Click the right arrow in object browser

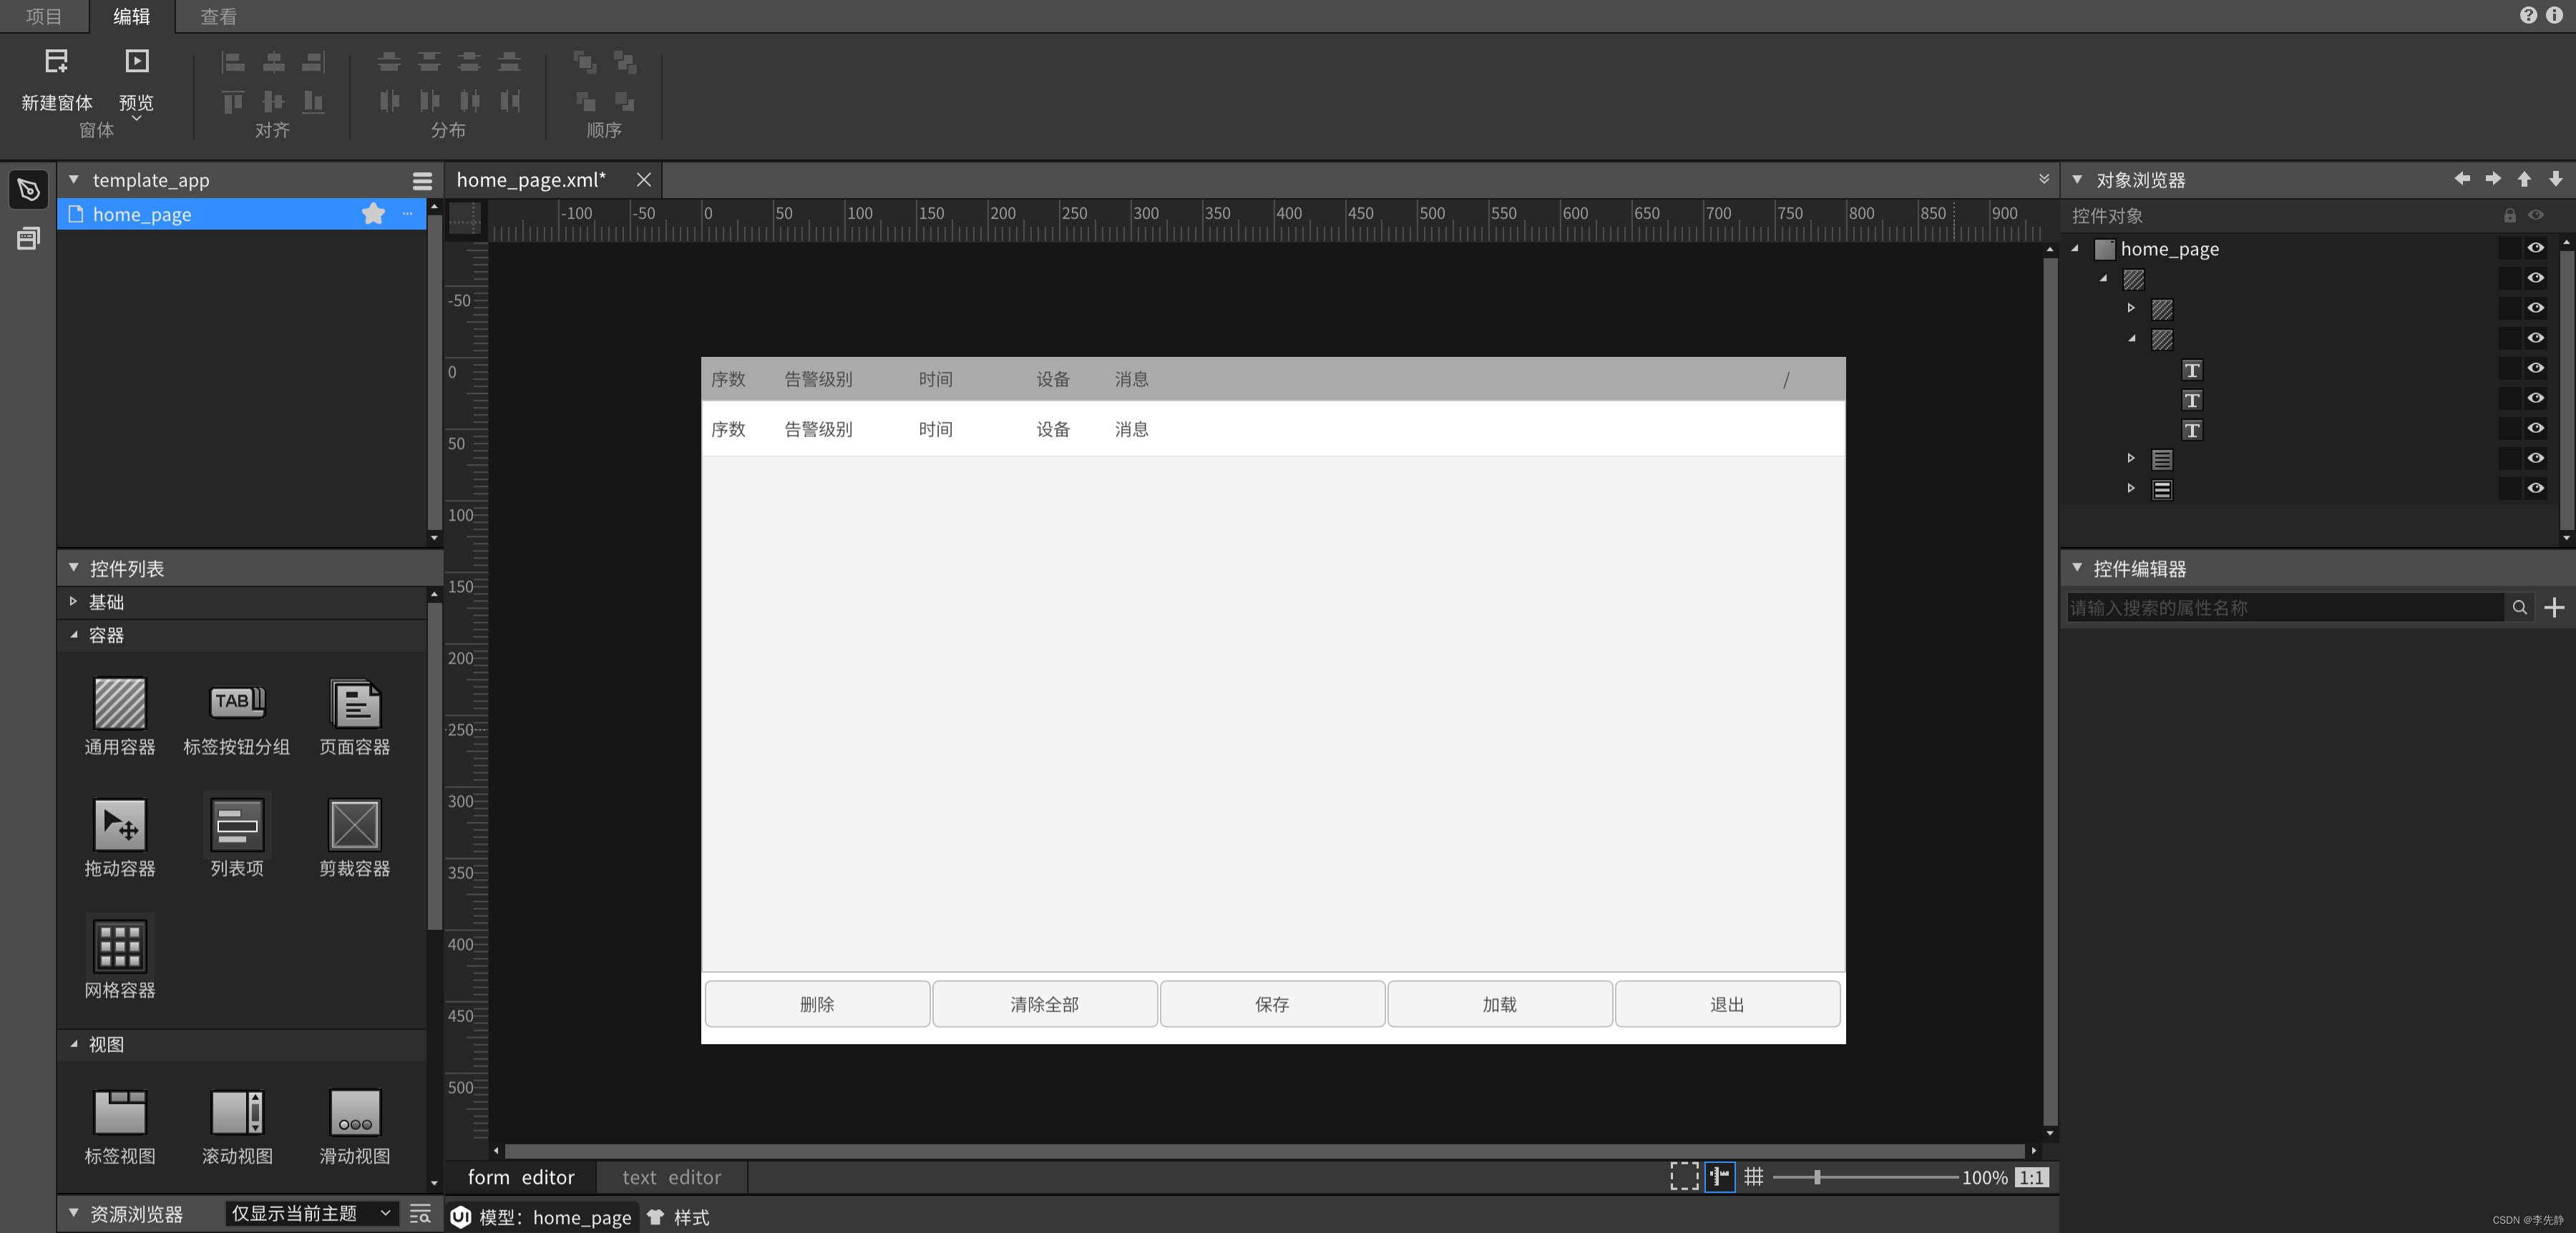click(x=2493, y=179)
